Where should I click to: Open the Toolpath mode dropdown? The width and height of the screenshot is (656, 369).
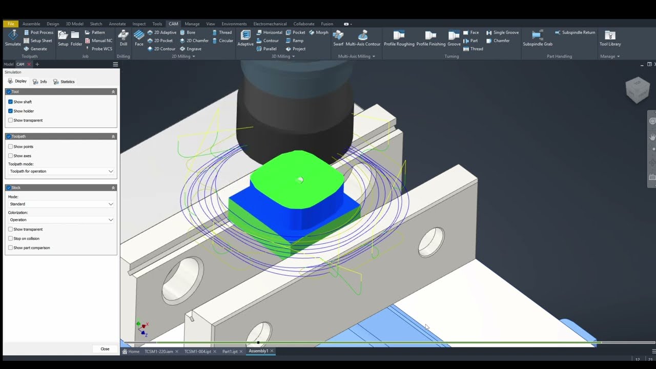point(61,171)
